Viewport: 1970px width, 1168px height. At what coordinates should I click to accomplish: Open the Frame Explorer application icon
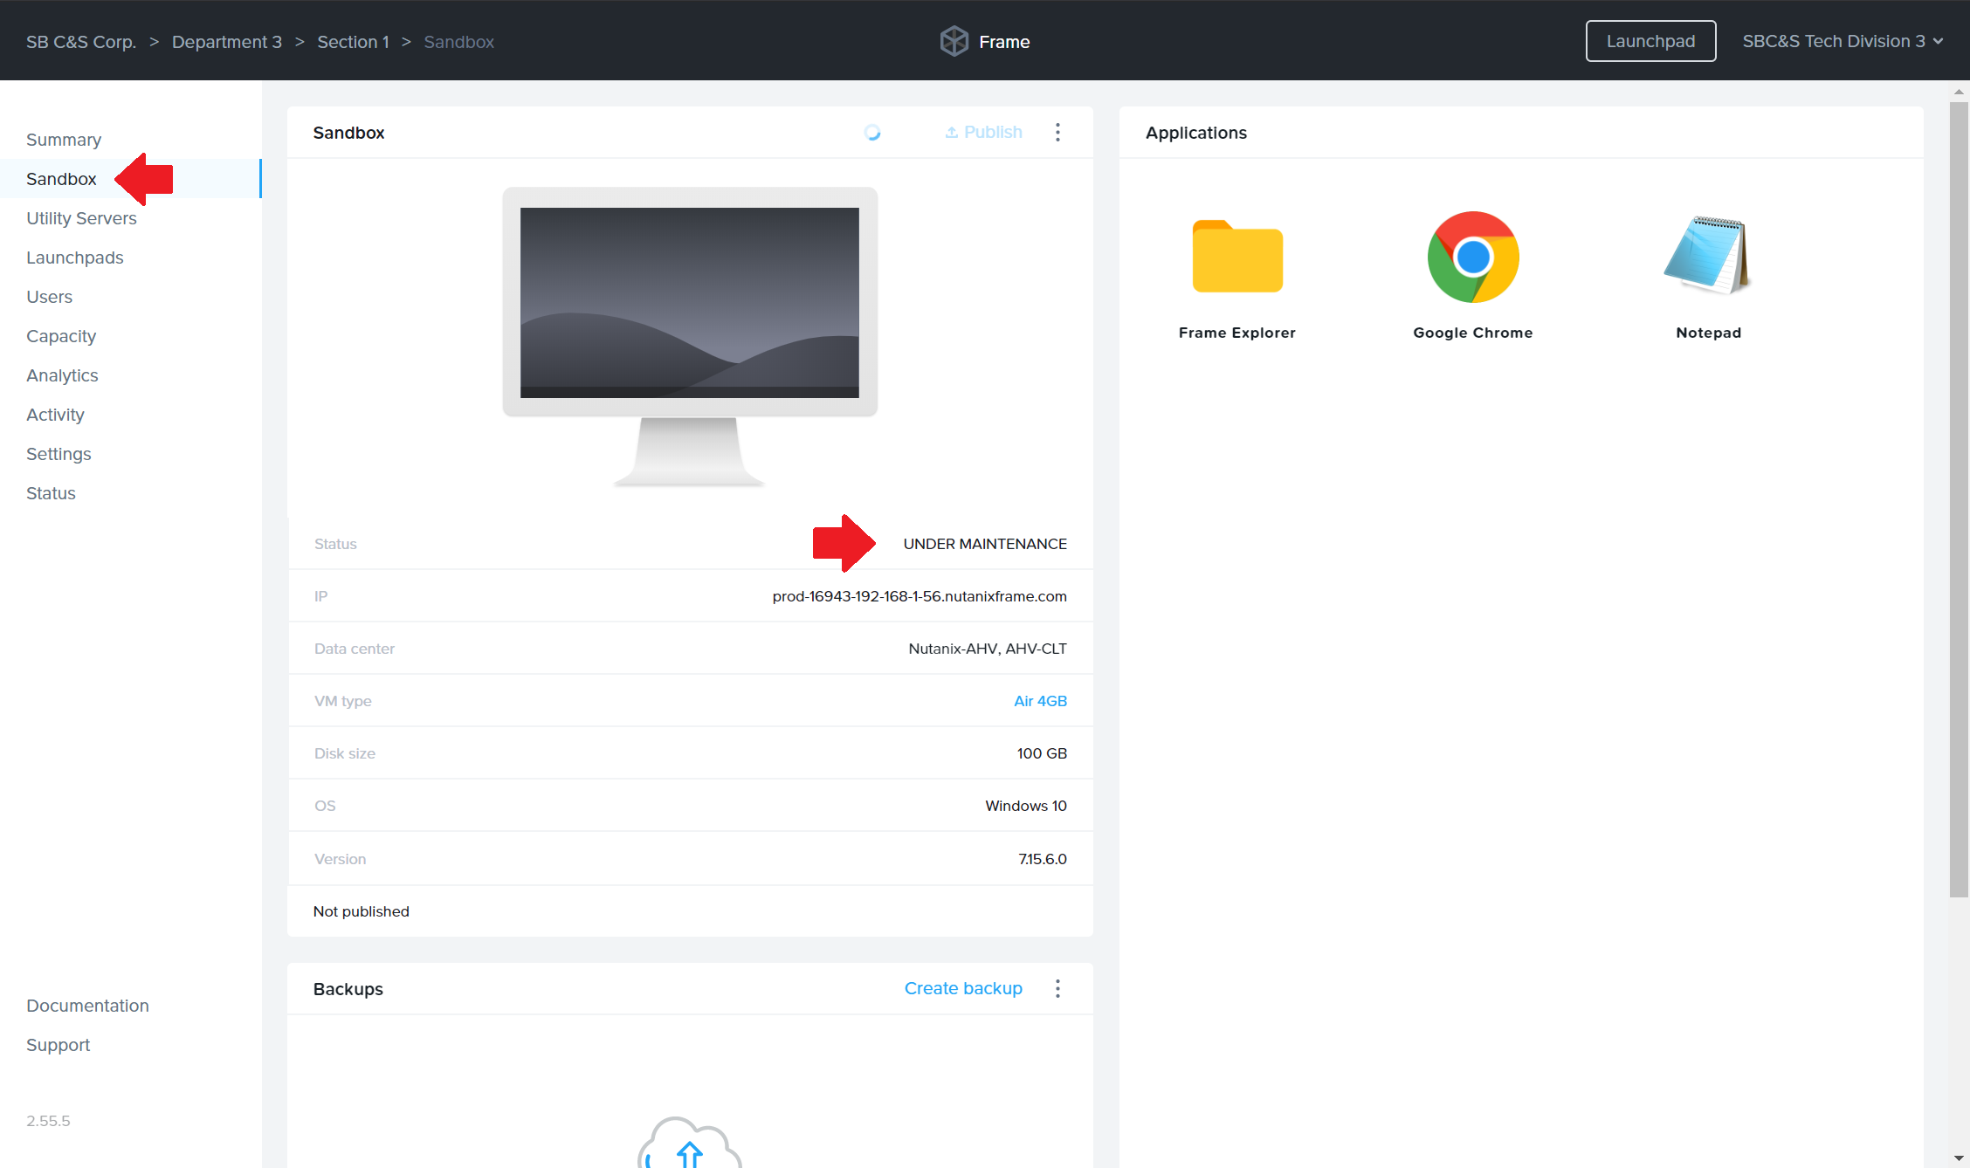(x=1237, y=257)
